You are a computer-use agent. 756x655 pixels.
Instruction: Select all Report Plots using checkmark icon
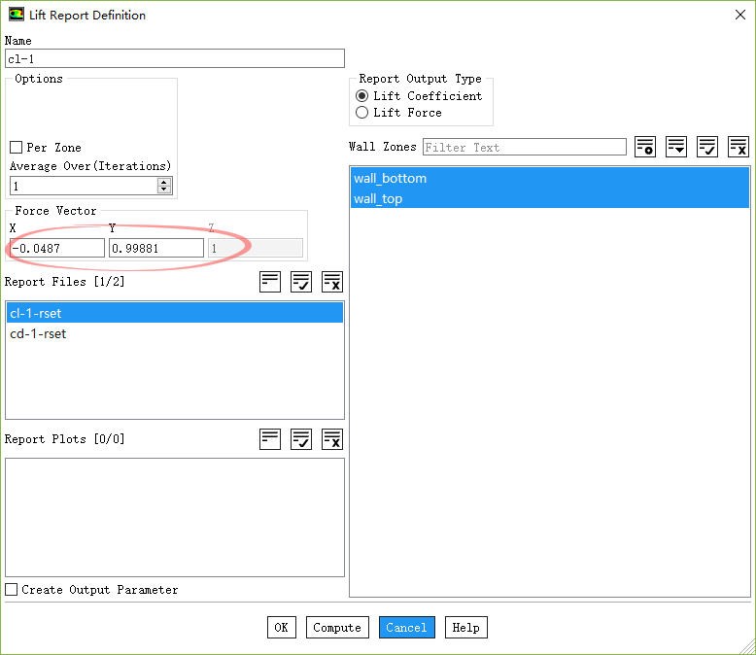(301, 439)
